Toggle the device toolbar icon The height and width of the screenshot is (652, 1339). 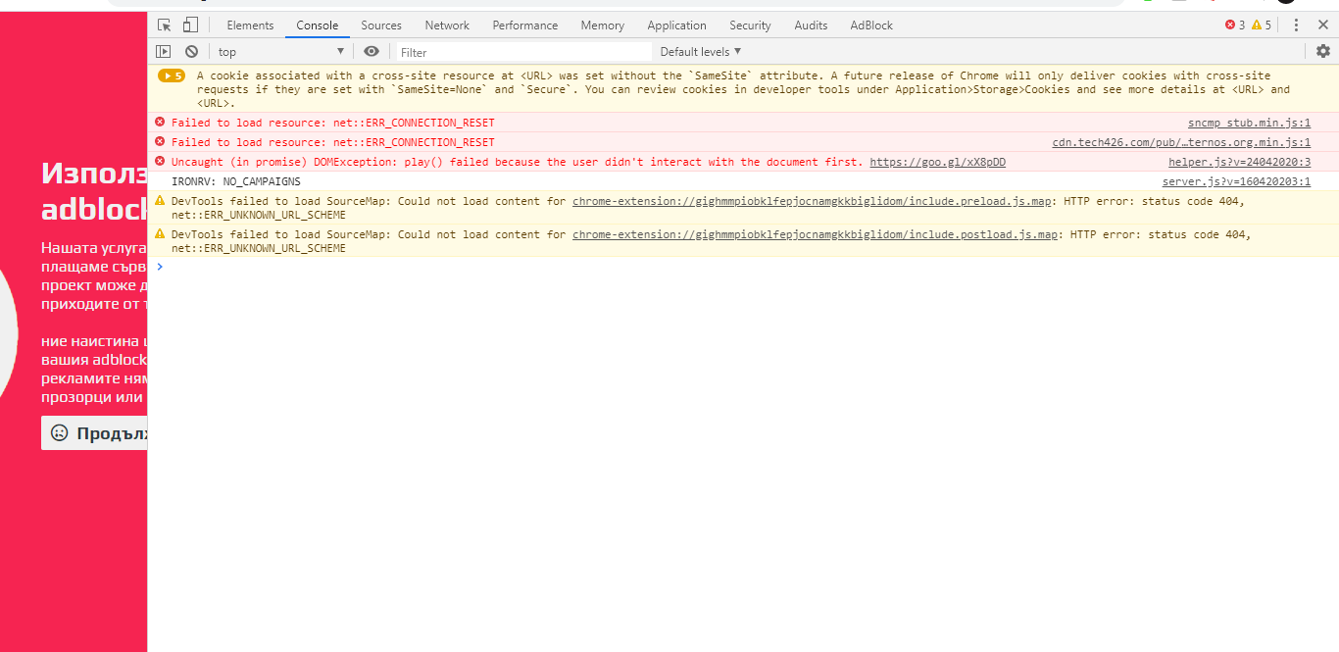tap(190, 25)
